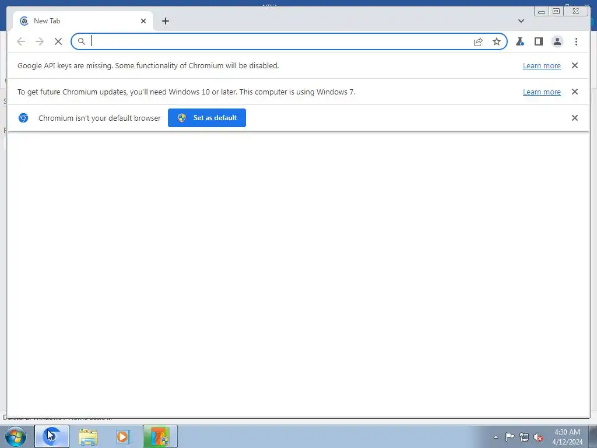Click the back navigation arrow
Image resolution: width=597 pixels, height=448 pixels.
click(x=21, y=41)
